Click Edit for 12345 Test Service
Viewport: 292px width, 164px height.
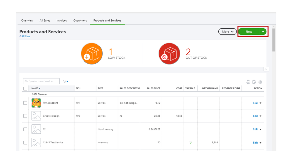click(255, 143)
